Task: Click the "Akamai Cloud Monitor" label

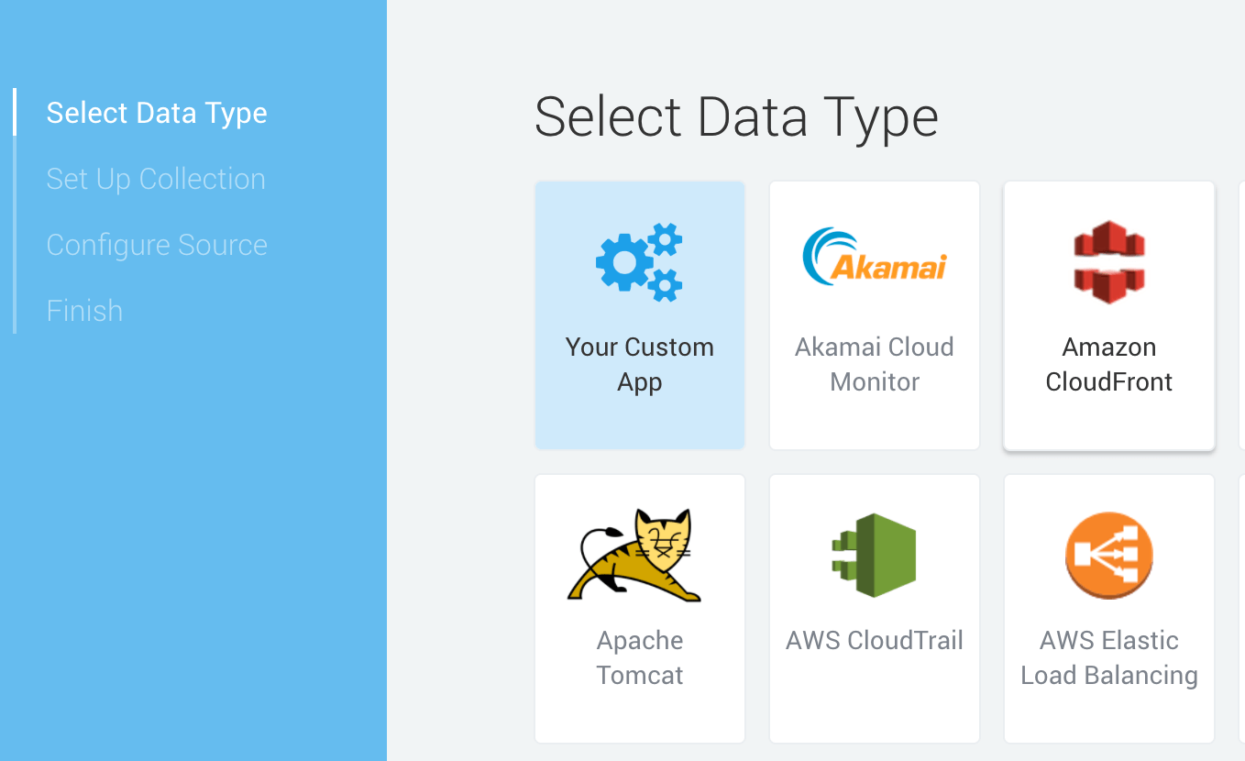Action: click(x=874, y=364)
